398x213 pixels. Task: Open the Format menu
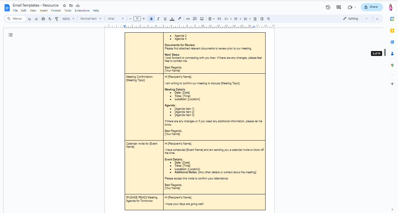pos(56,11)
